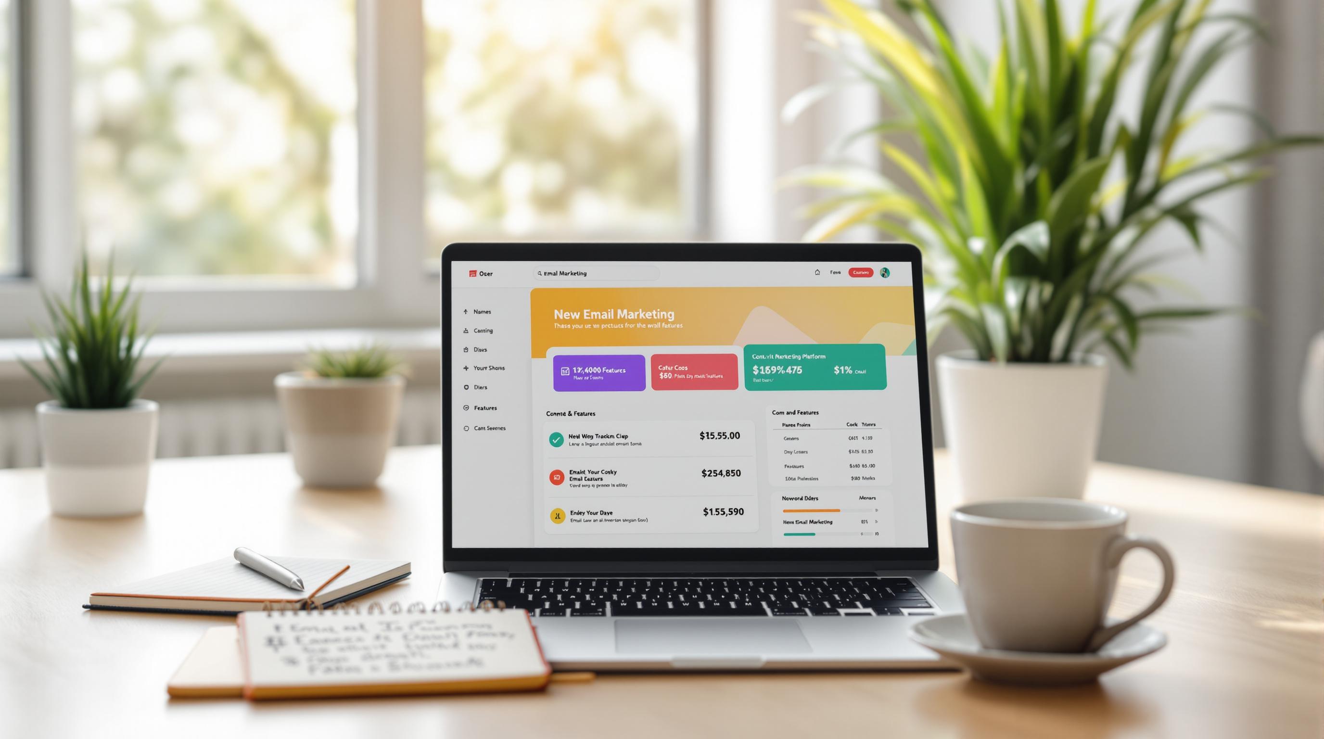This screenshot has width=1324, height=739.
Task: Open Your Shares section icon
Action: click(463, 368)
